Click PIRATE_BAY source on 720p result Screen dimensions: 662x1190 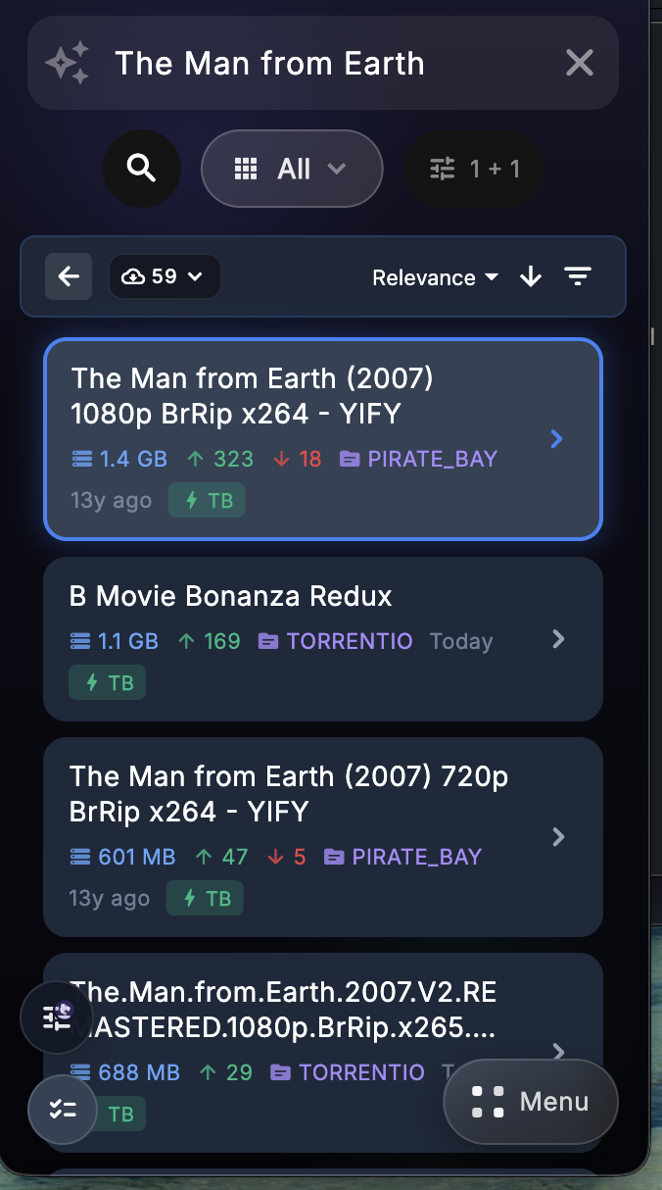point(402,857)
